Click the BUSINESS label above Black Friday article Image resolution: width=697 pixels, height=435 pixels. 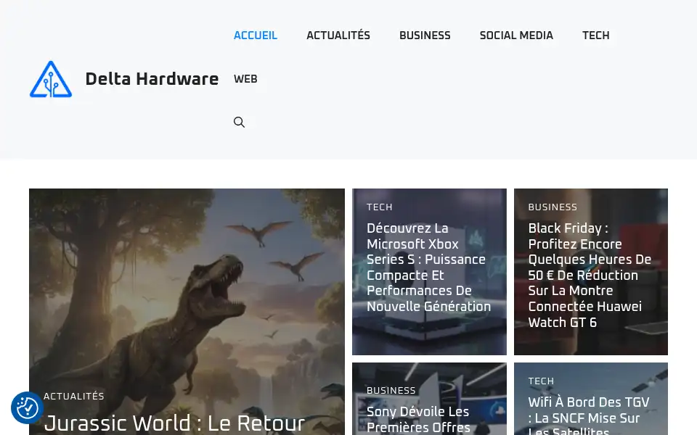(x=553, y=207)
